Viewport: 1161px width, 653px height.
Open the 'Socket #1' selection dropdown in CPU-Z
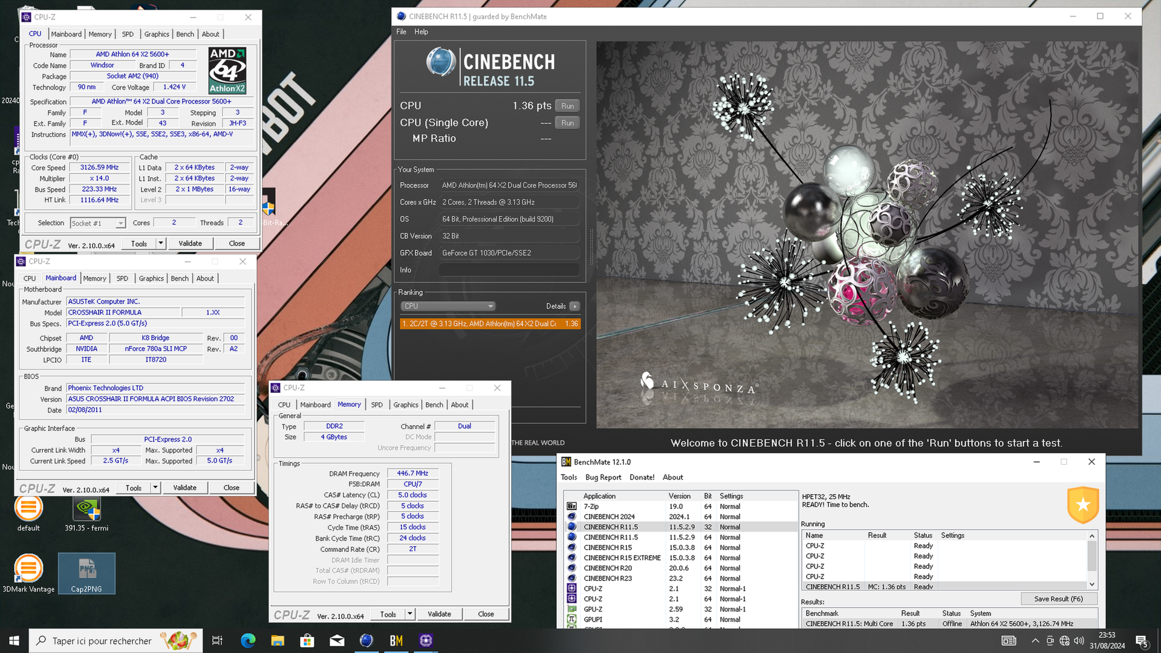click(97, 223)
